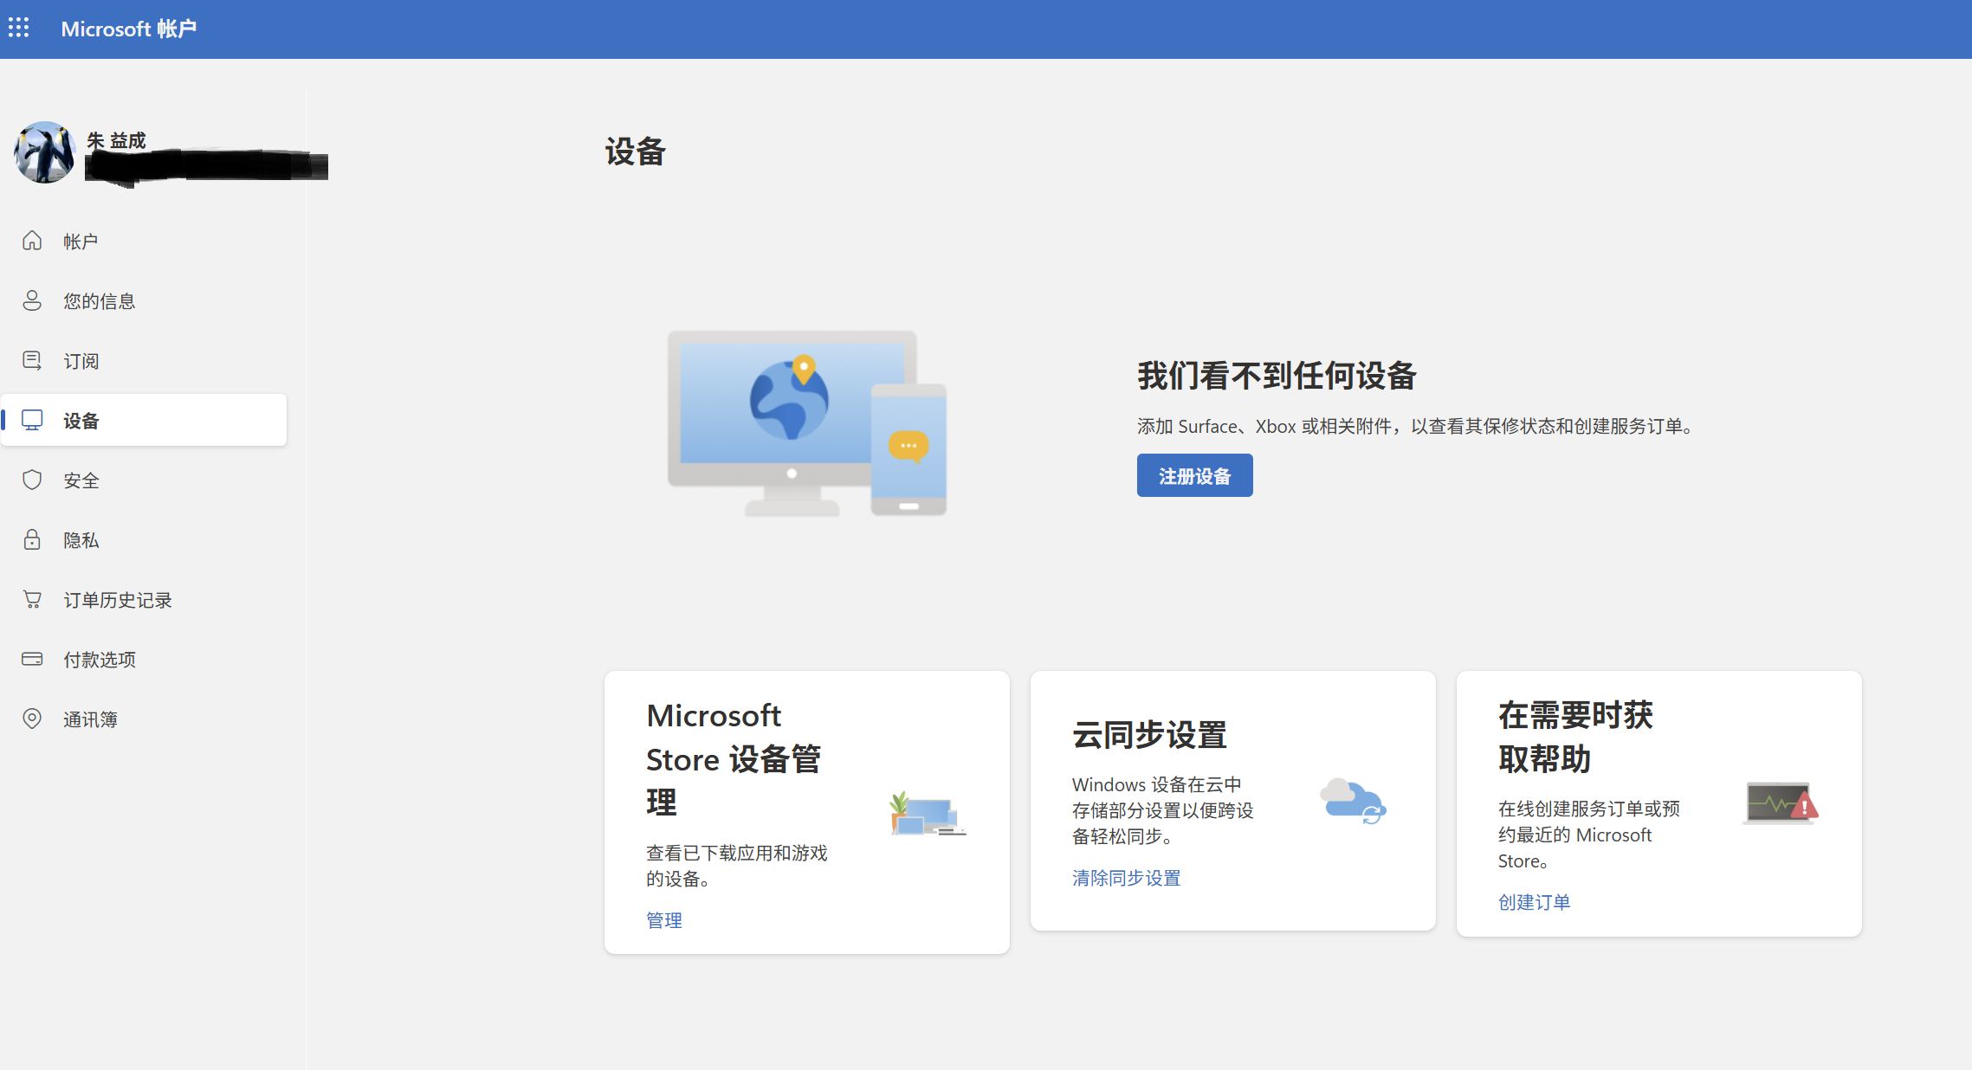Click the location pin icon for 通讯簿
This screenshot has height=1070, width=1972.
(32, 719)
